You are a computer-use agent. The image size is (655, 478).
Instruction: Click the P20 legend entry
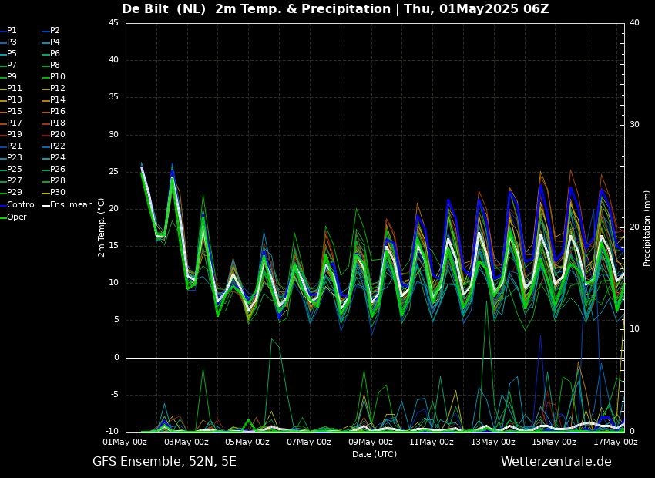click(x=58, y=135)
